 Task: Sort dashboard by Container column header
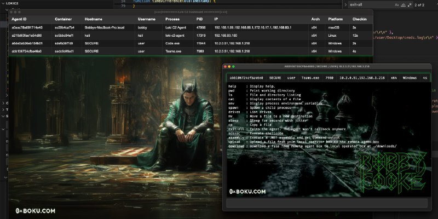(x=63, y=19)
